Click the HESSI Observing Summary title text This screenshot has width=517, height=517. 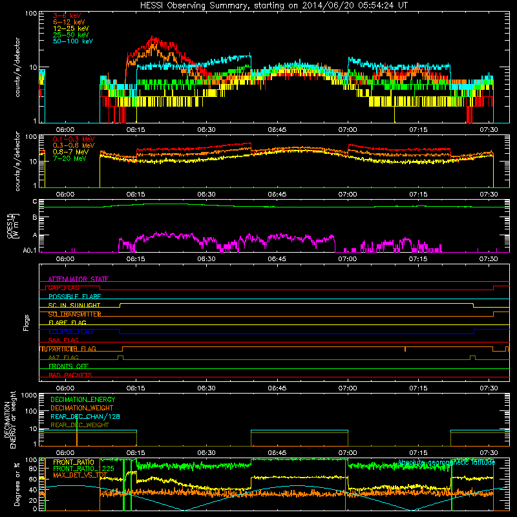[x=273, y=6]
